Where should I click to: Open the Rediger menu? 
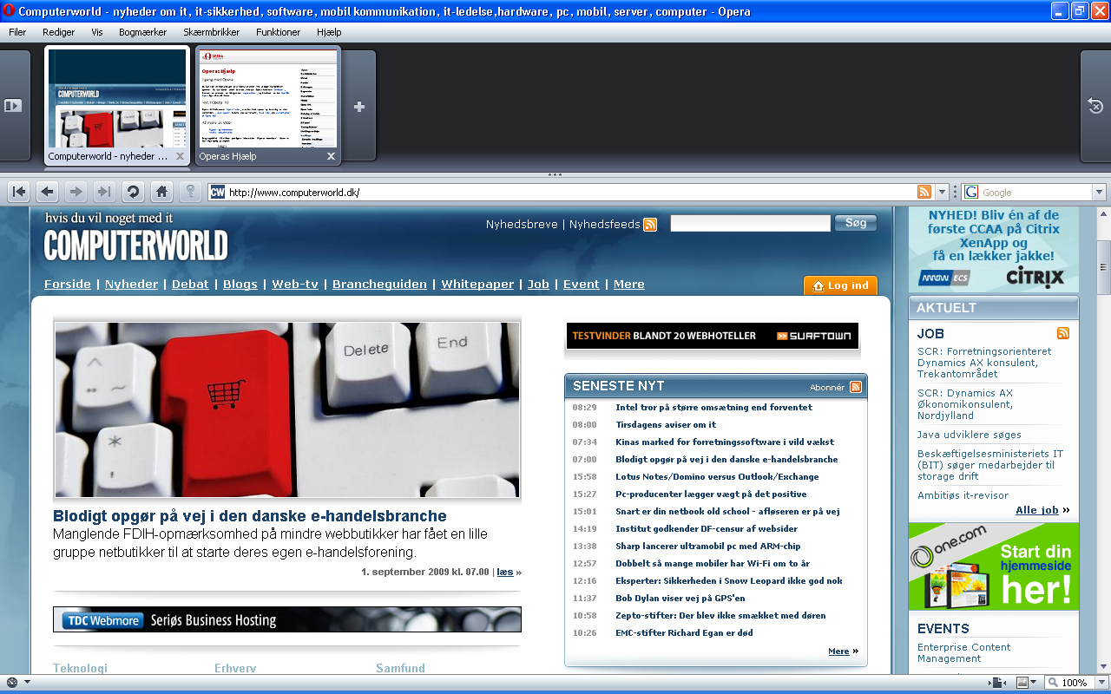click(59, 32)
